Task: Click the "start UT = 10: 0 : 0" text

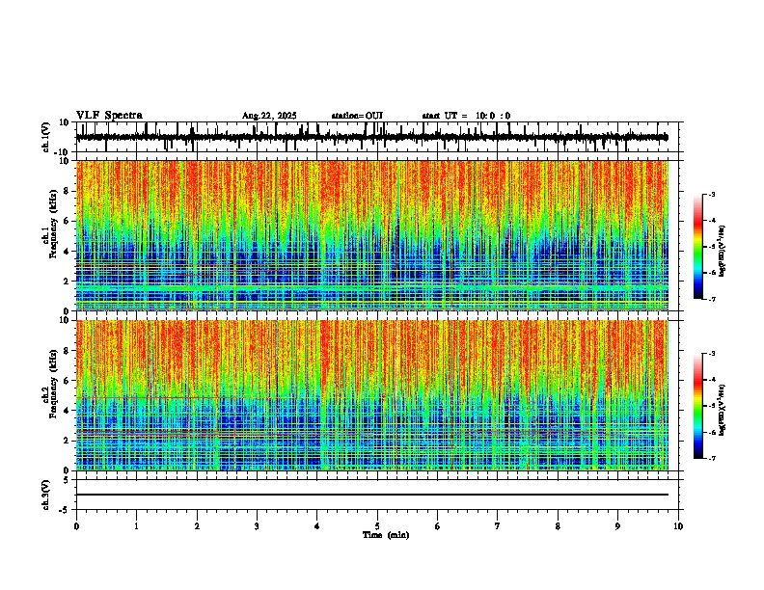Action: (466, 116)
